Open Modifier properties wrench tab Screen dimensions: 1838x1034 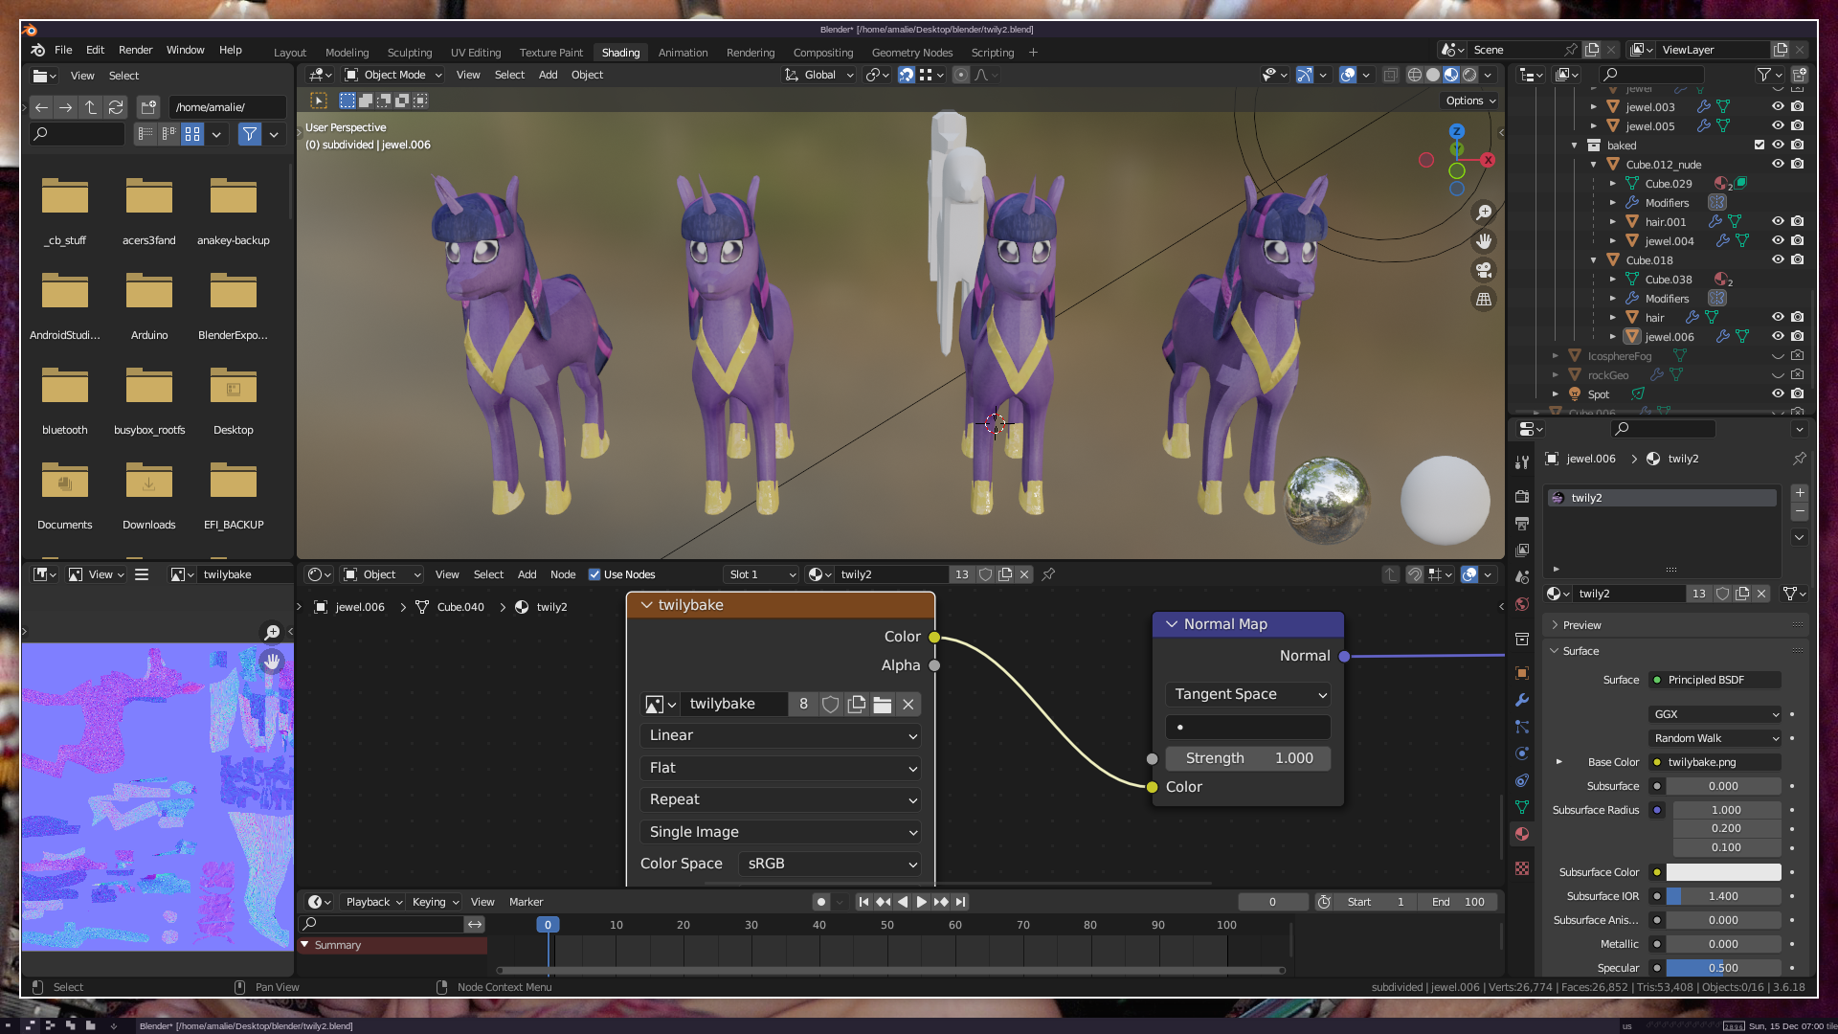pos(1522,700)
